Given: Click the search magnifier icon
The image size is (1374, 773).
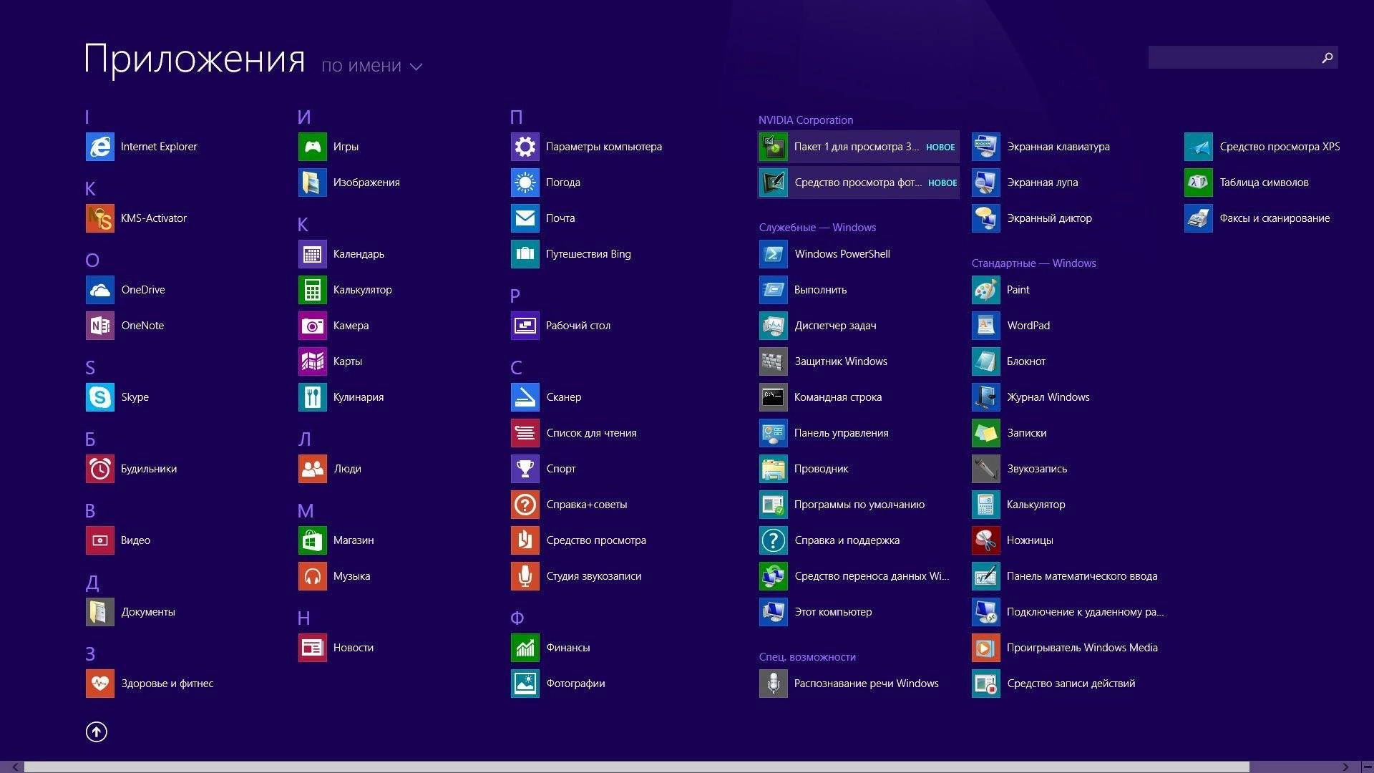Looking at the screenshot, I should click(x=1327, y=57).
